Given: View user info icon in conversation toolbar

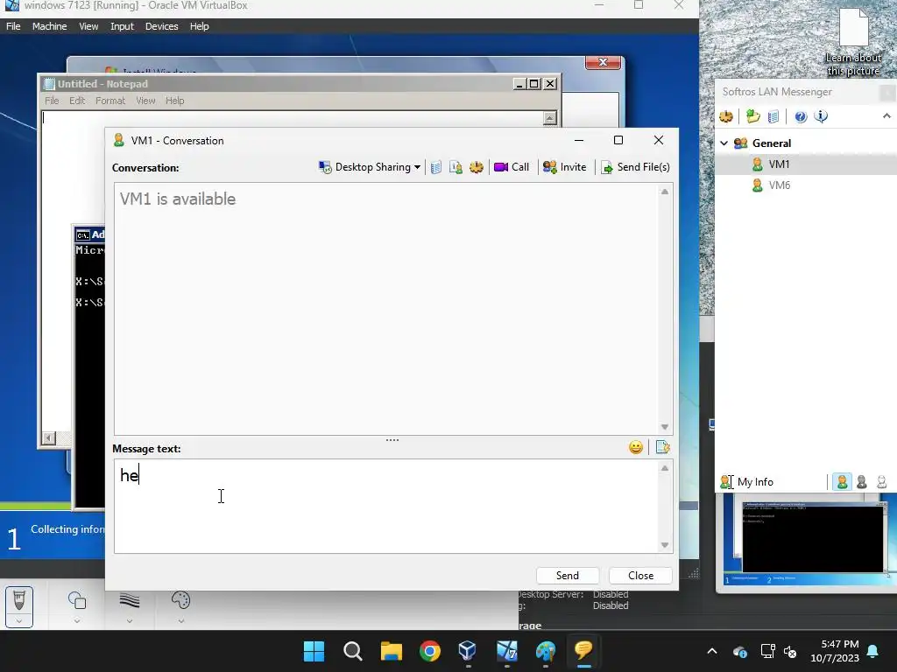Looking at the screenshot, I should tap(456, 167).
